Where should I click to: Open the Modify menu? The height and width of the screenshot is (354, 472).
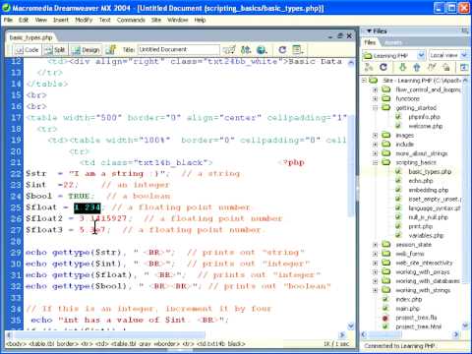coord(84,20)
